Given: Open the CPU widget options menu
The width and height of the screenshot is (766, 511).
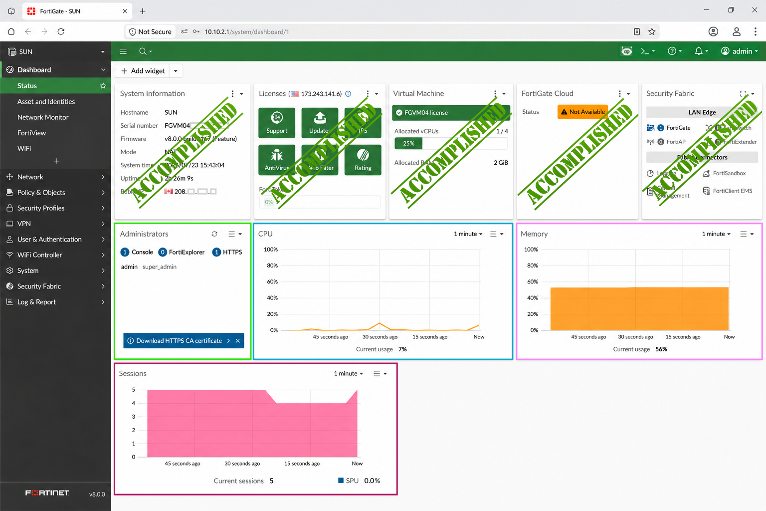Looking at the screenshot, I should pyautogui.click(x=497, y=234).
